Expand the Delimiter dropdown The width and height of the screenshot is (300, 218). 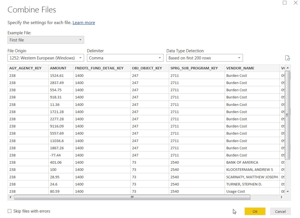125,58
